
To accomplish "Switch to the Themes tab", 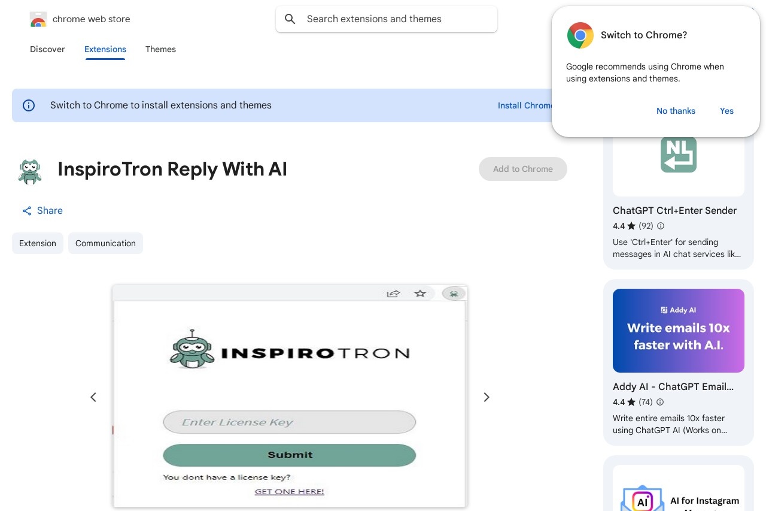I will (160, 49).
